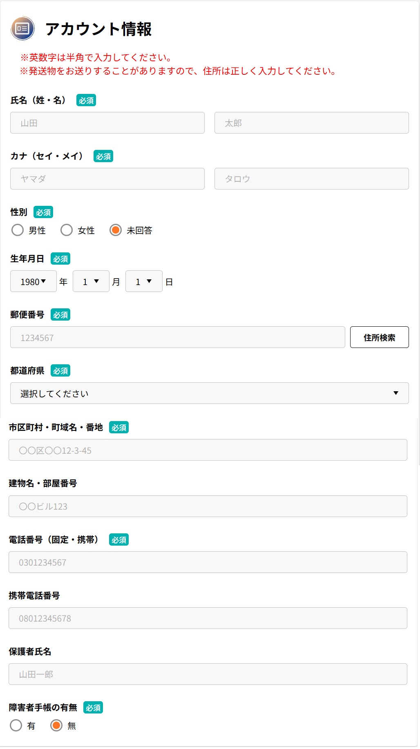The width and height of the screenshot is (420, 749).
Task: Click the 建物名・部屋番号 building name field
Action: tap(208, 506)
